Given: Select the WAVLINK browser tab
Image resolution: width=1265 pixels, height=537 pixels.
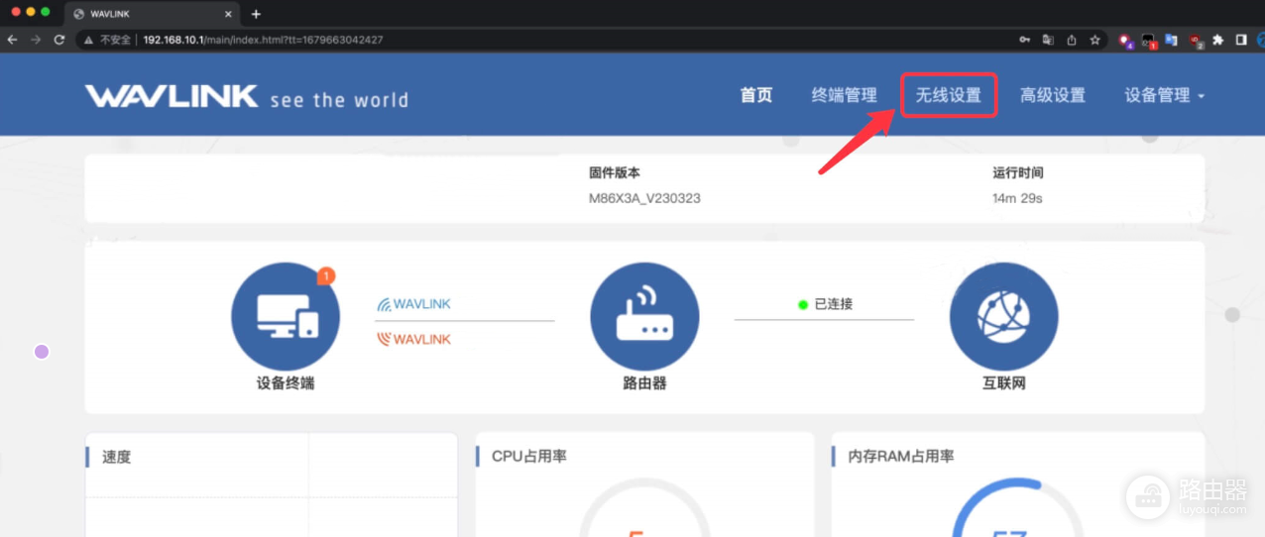Looking at the screenshot, I should tap(153, 14).
